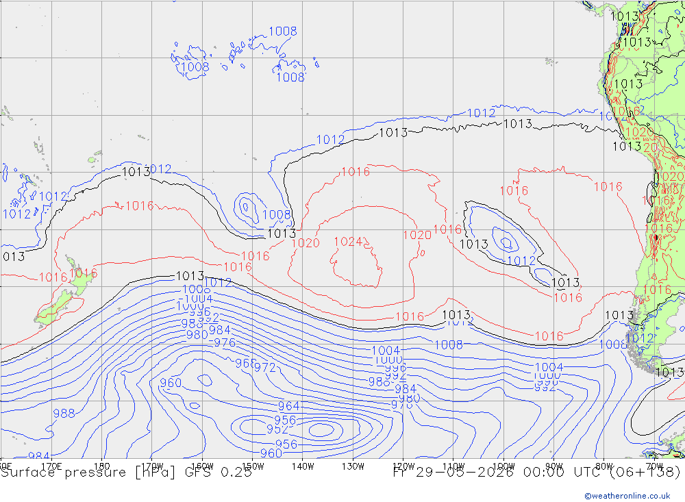Click the 972 isobar label
685x502 pixels.
[265, 368]
